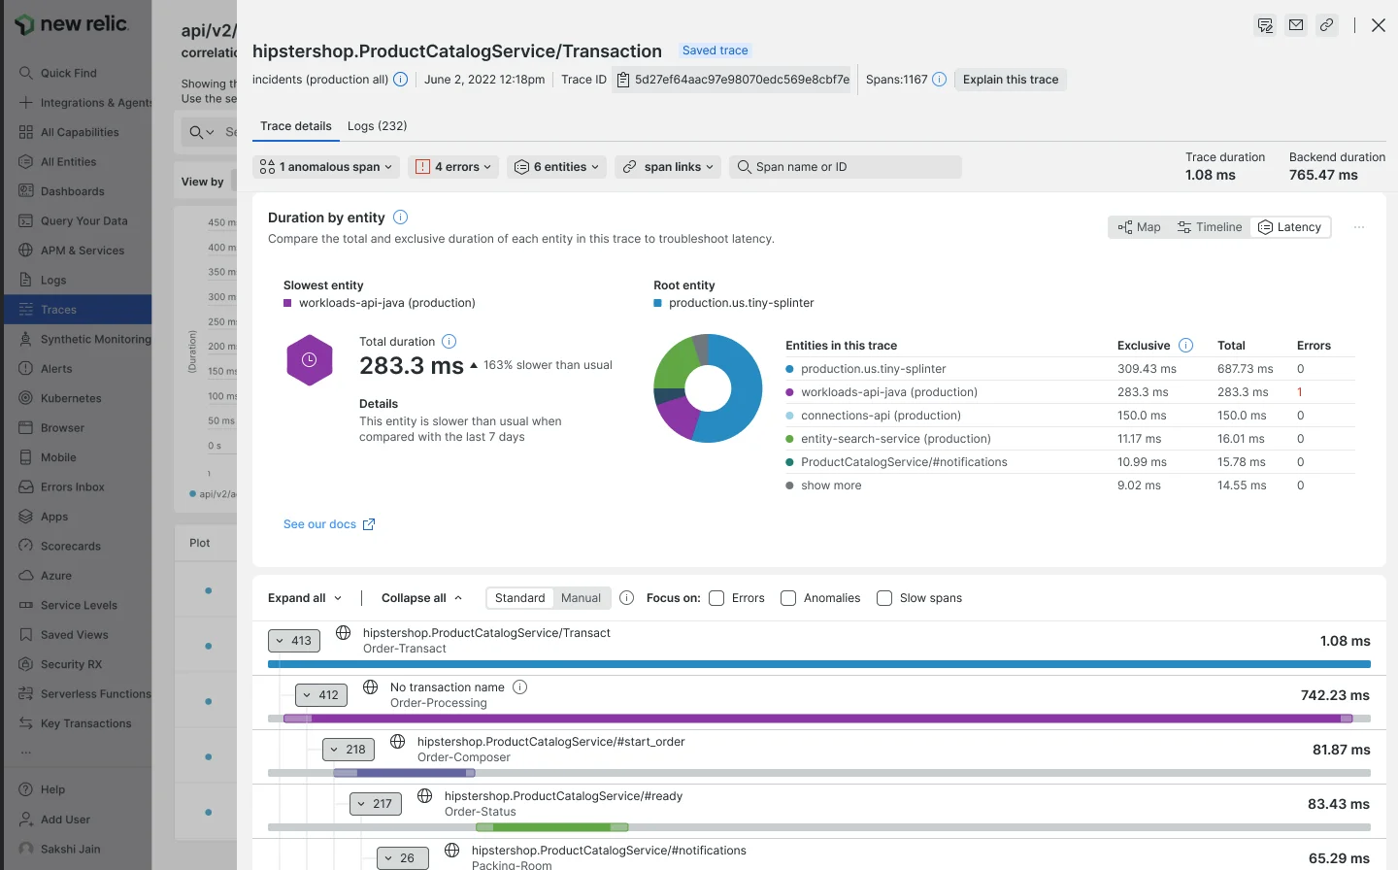1398x870 pixels.
Task: Open the Errors Inbox from the sidebar
Action: tap(74, 486)
